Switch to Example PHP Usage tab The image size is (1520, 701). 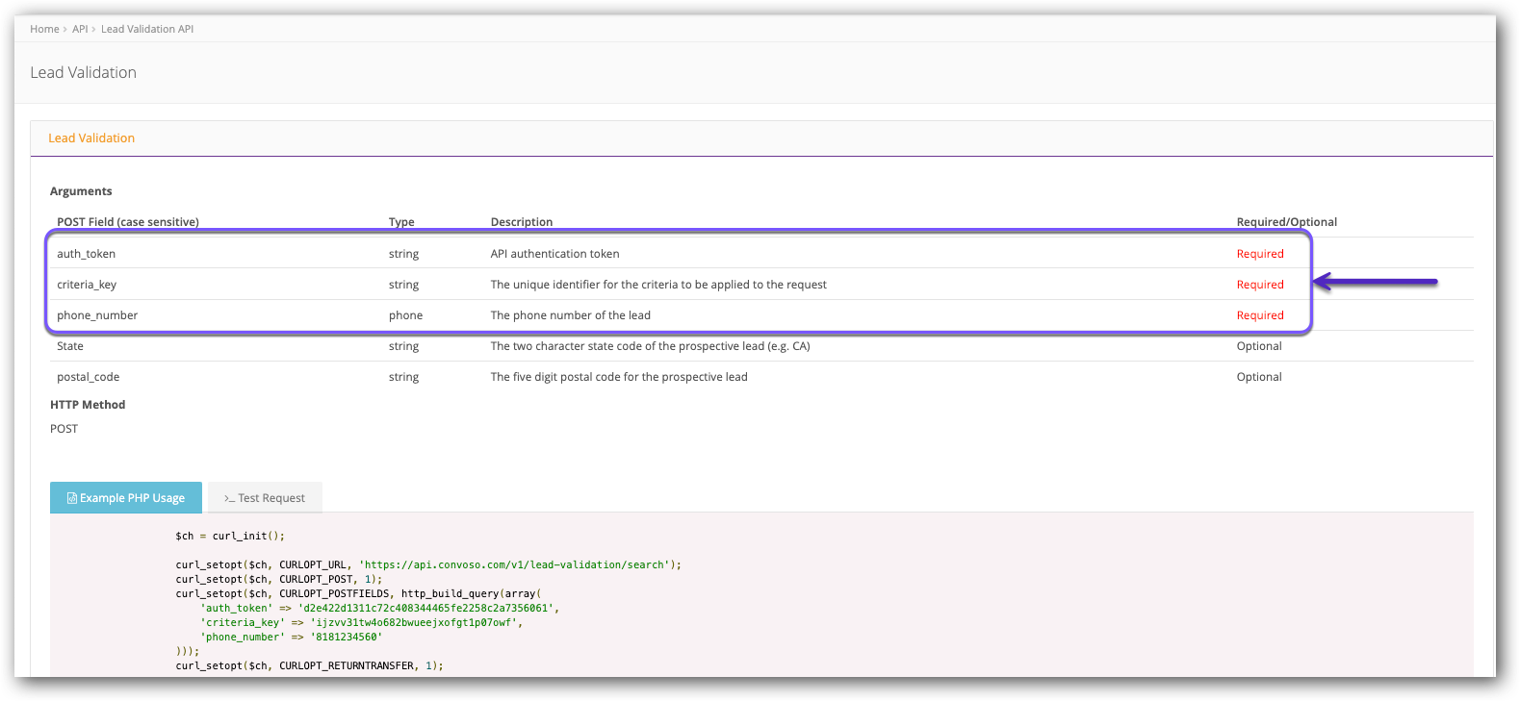126,498
